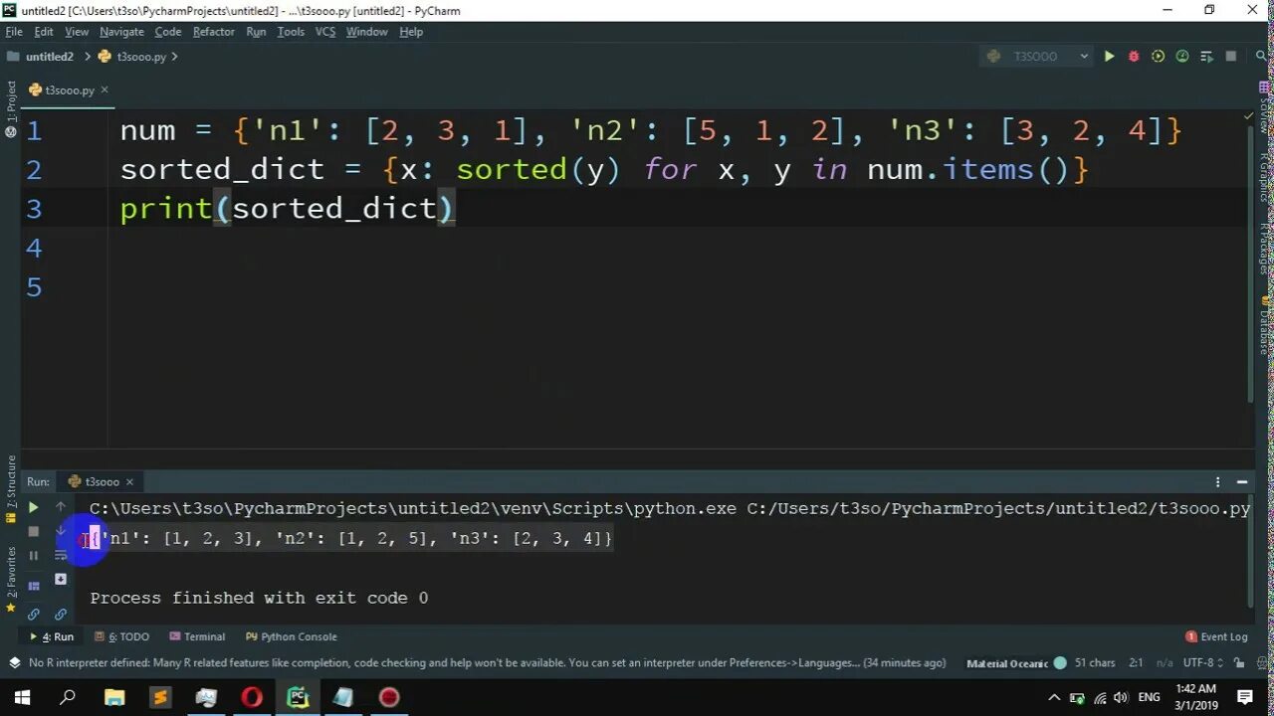Open Opera browser from the taskbar
Screen dimensions: 1274x716
coord(252,697)
